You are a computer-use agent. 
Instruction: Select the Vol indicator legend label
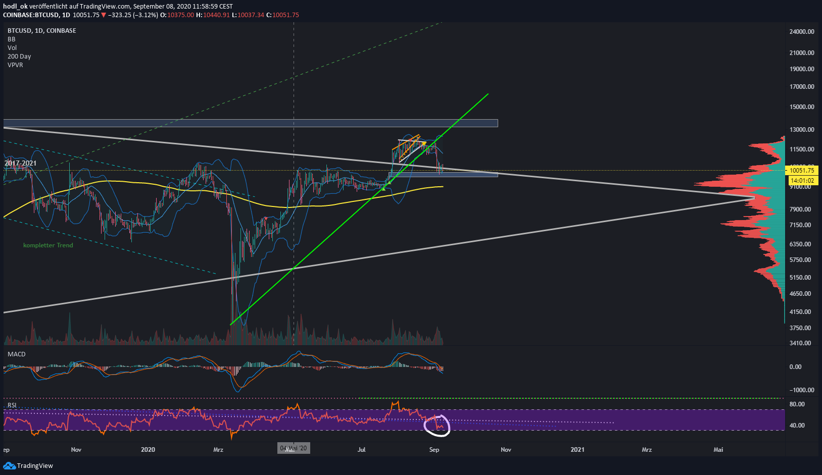click(12, 48)
